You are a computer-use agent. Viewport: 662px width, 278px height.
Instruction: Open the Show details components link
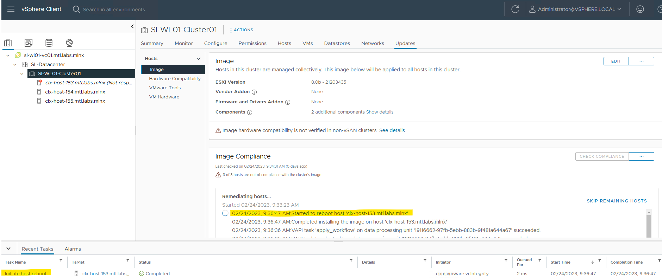(380, 112)
